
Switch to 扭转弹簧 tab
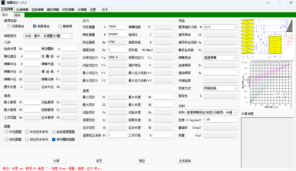pyautogui.click(x=38, y=10)
